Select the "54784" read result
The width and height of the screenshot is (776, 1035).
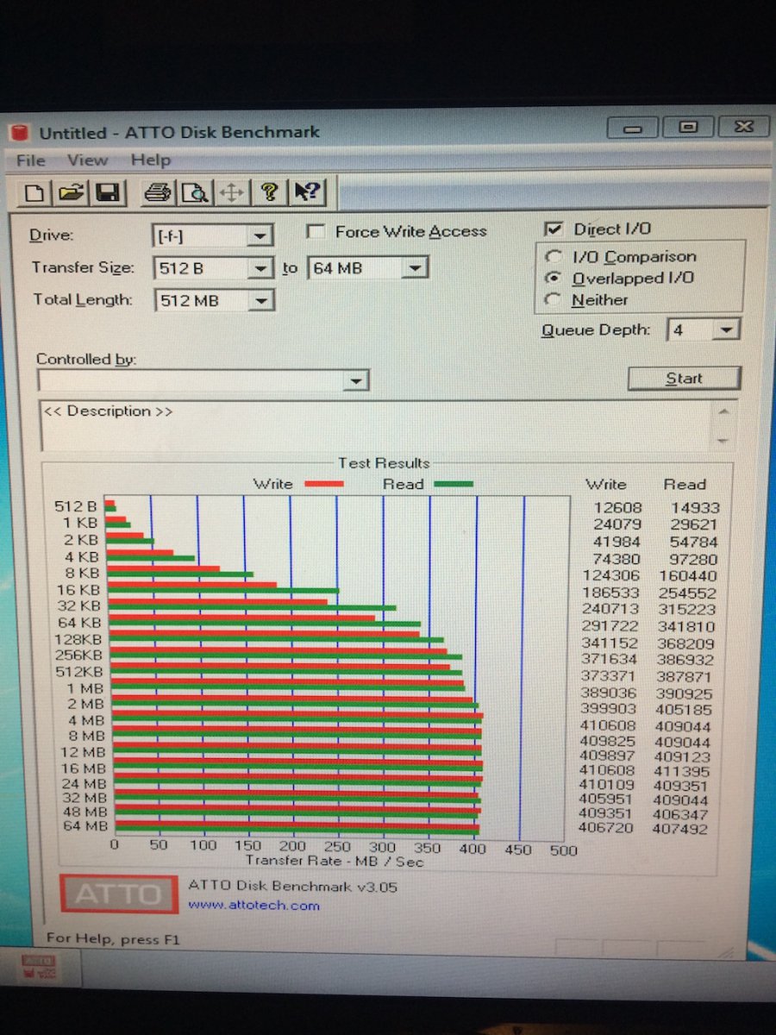[695, 543]
